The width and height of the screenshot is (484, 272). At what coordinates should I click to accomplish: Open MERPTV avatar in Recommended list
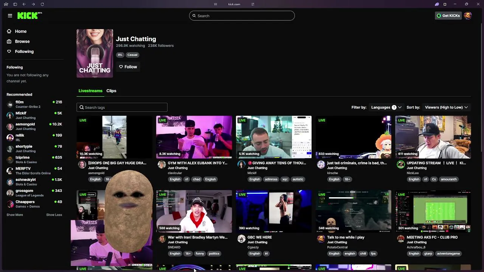[x=10, y=171]
